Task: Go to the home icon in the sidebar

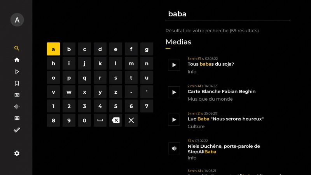Action: pyautogui.click(x=17, y=60)
